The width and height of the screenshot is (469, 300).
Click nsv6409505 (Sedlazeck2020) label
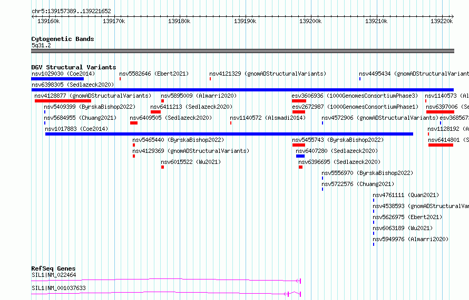(171, 118)
